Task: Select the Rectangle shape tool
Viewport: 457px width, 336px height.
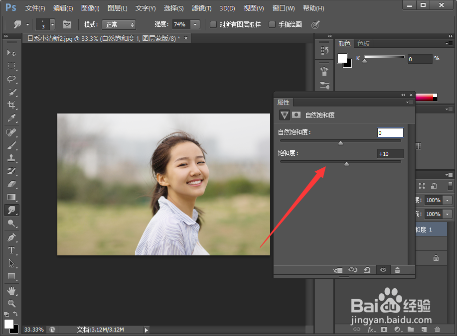Action: pos(11,276)
